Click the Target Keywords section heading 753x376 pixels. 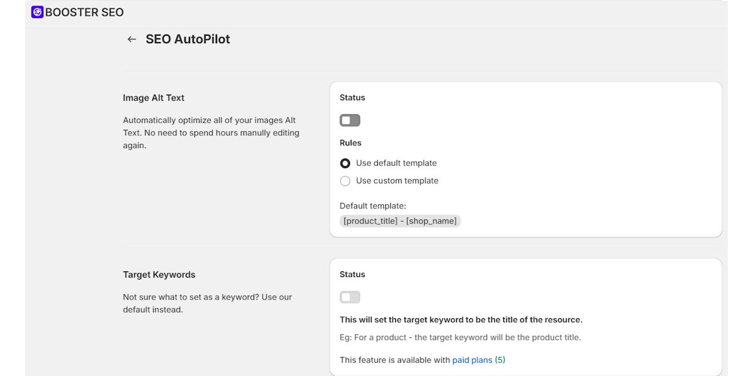[x=159, y=274]
